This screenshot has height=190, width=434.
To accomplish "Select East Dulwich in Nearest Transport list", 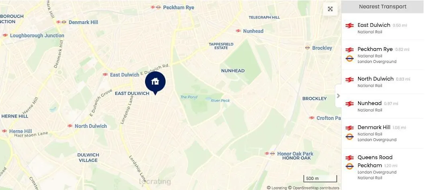I will click(x=383, y=28).
